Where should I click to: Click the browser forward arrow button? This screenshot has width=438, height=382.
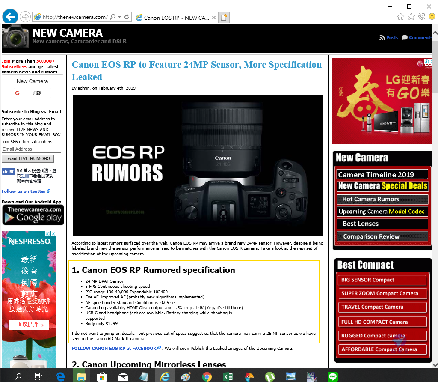(25, 17)
